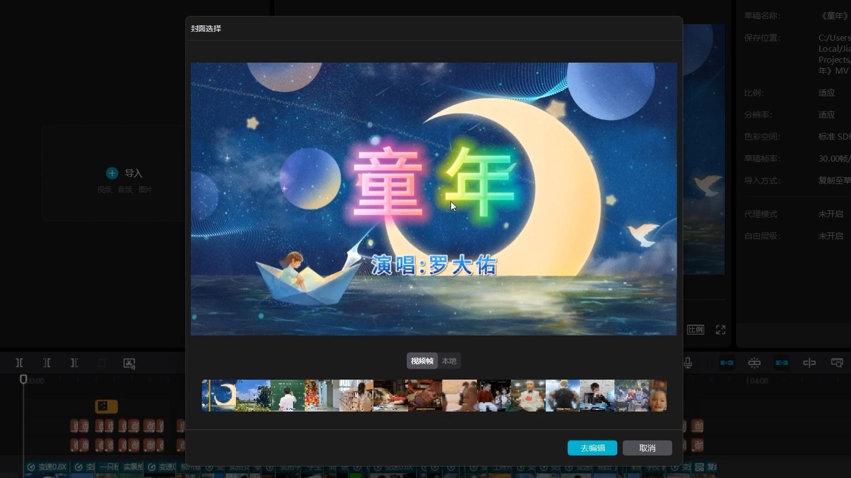
Task: Click the 适应 value beside 分辨率
Action: point(827,115)
